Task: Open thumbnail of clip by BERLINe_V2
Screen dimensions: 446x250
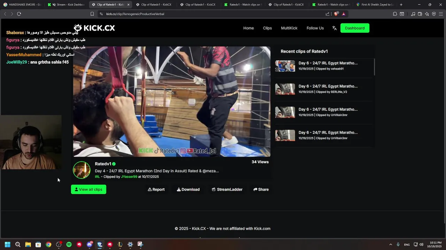Action: coord(285,89)
